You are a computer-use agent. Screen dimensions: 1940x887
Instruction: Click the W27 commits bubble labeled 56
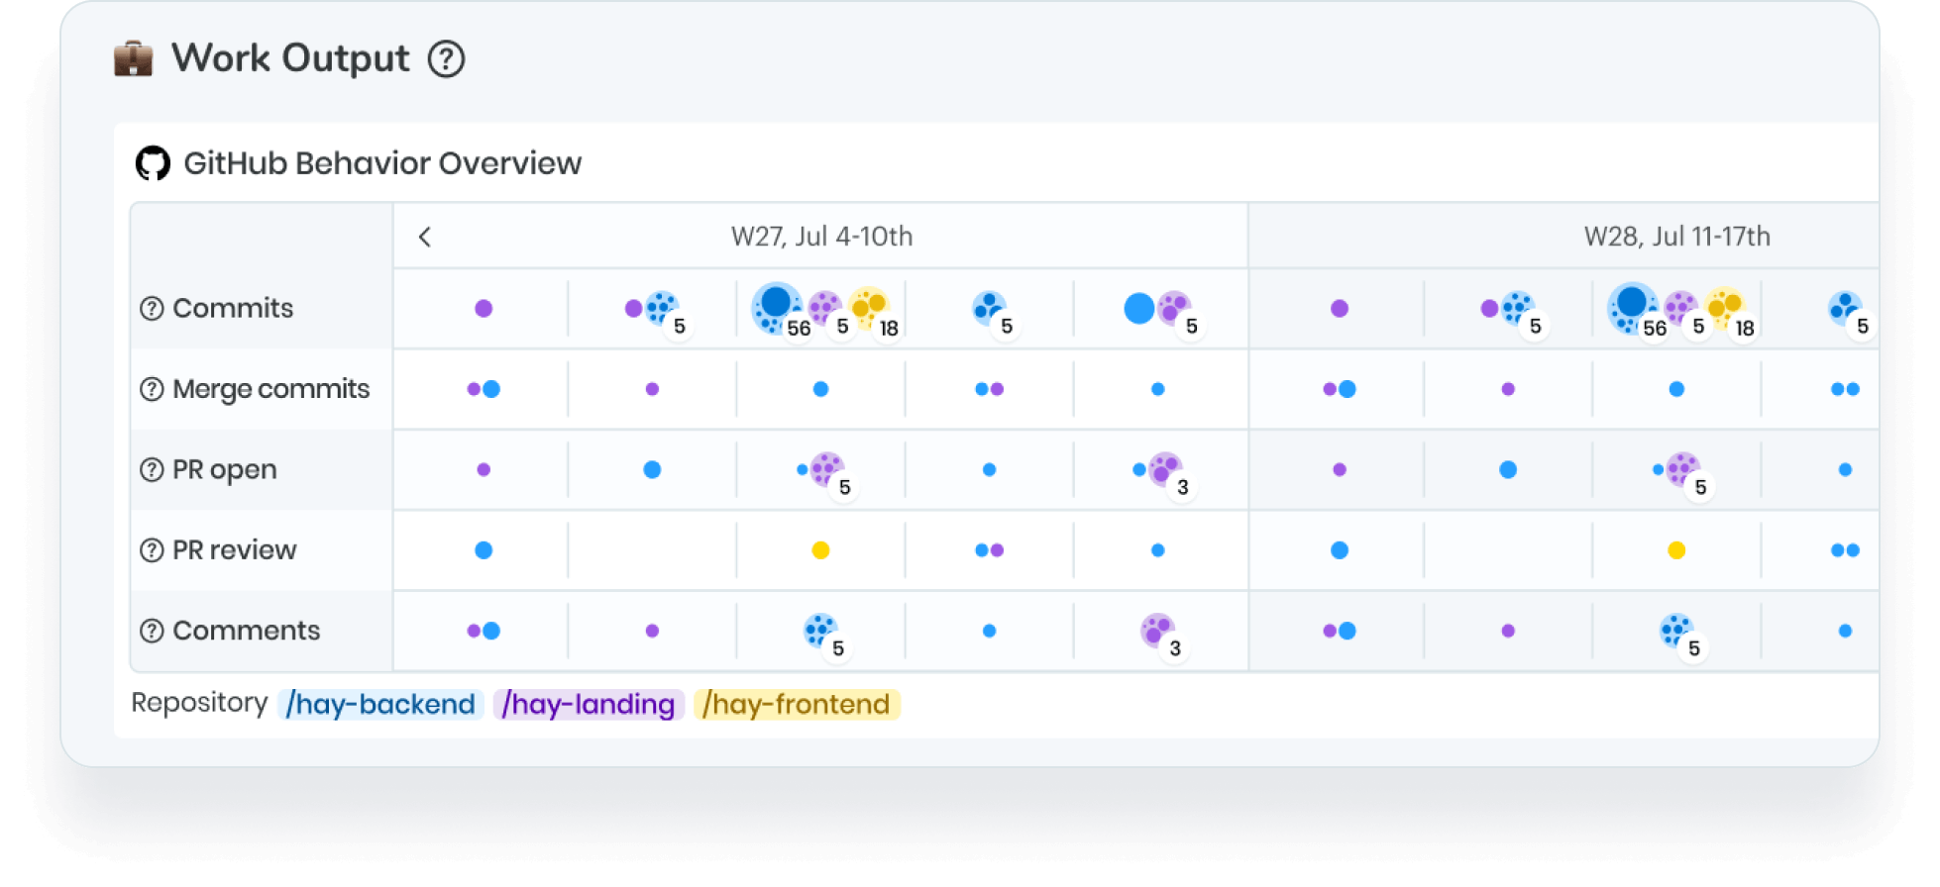pyautogui.click(x=777, y=307)
